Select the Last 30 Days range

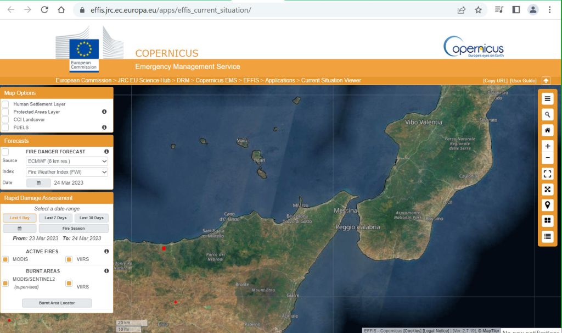(x=91, y=218)
